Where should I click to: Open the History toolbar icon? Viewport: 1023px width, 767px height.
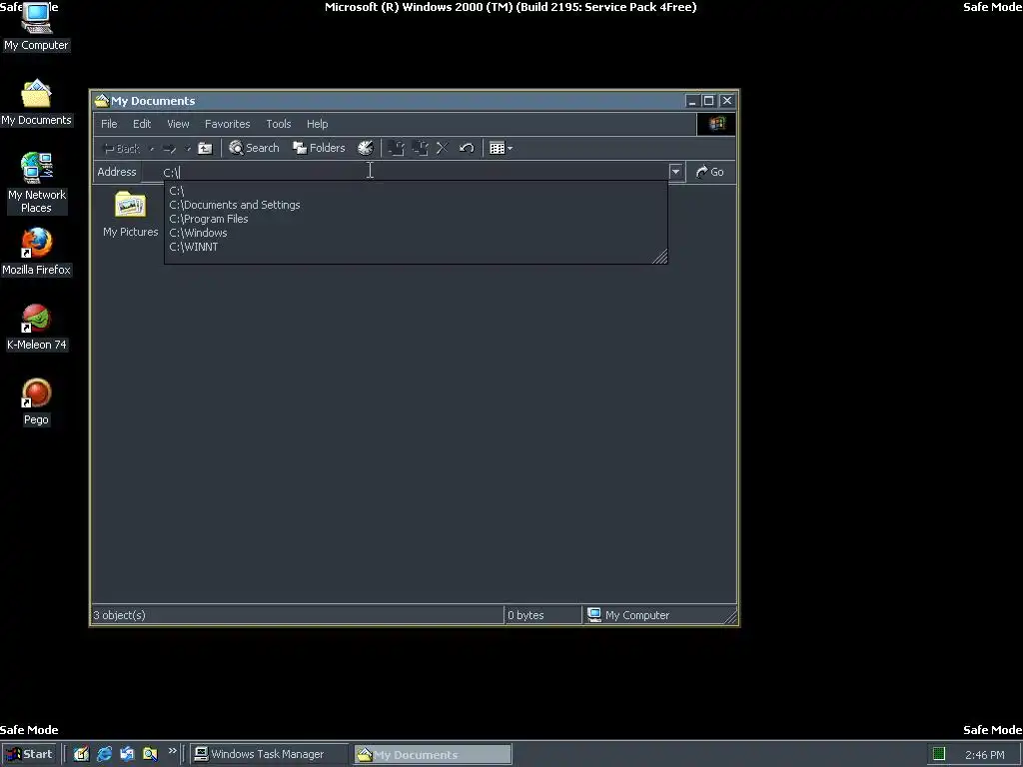(x=366, y=148)
